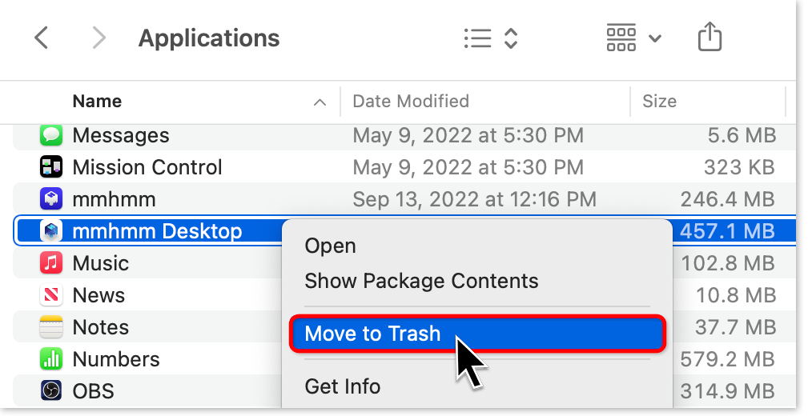Click mmhmm date Sep 13, 2022
808x420 pixels.
click(474, 199)
